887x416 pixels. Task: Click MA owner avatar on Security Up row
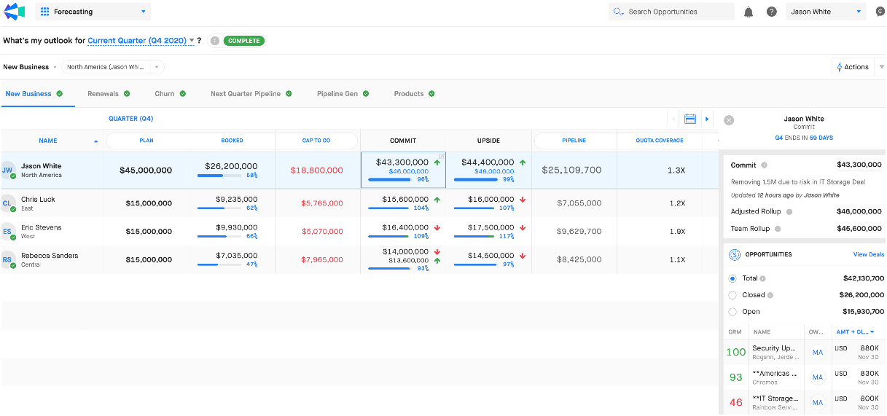[818, 352]
